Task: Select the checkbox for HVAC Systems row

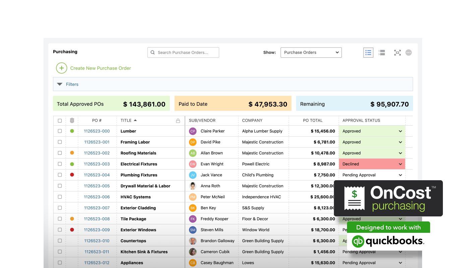Action: (x=60, y=197)
